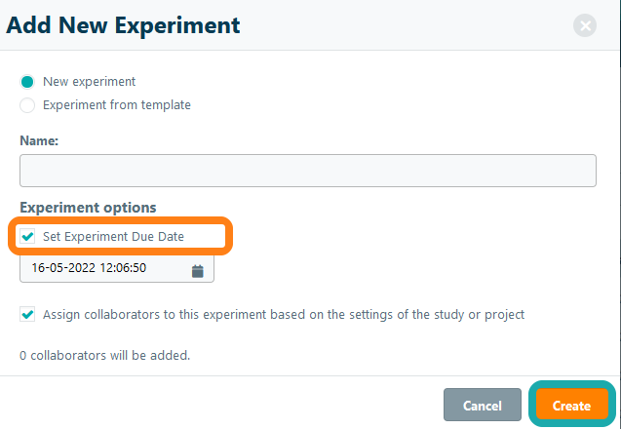Choose Experiment from template radio option

click(x=27, y=105)
